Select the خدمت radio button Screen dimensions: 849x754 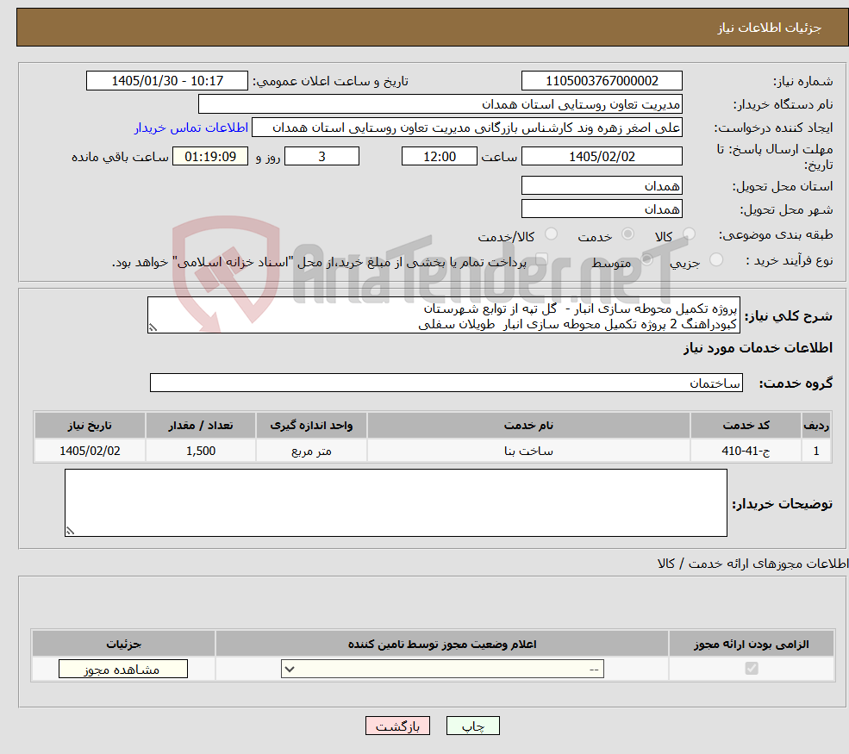(627, 234)
